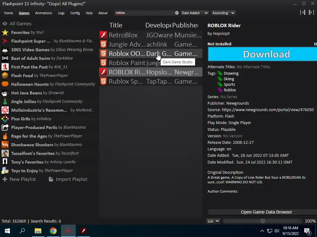Click the Drawing tag

(x=231, y=73)
